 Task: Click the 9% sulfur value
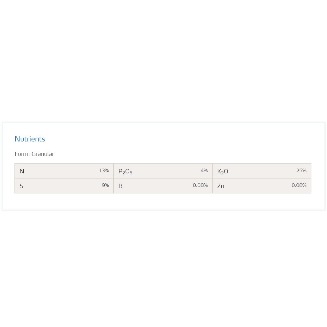tap(105, 185)
